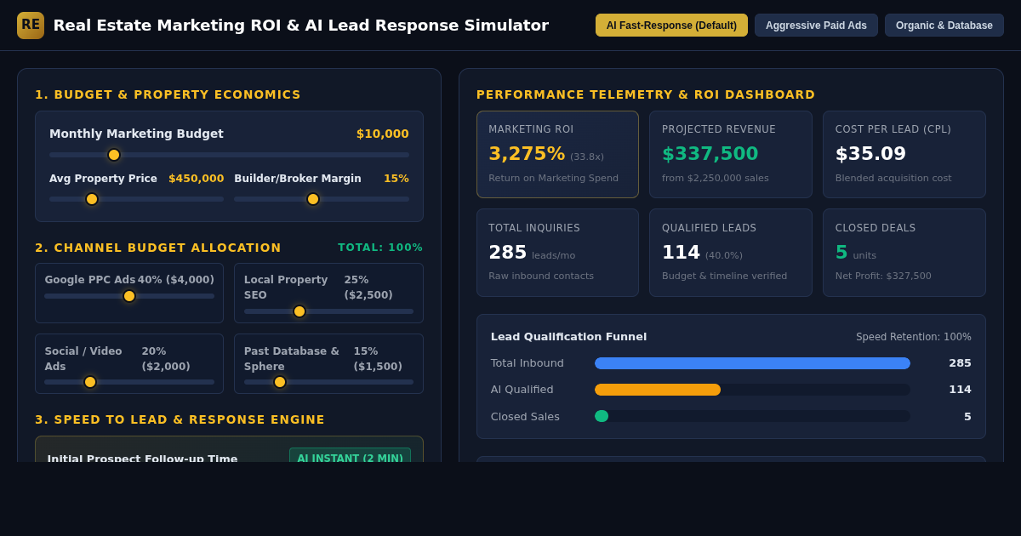Click the Closed Sales green bar
This screenshot has width=1021, height=536.
(x=602, y=416)
